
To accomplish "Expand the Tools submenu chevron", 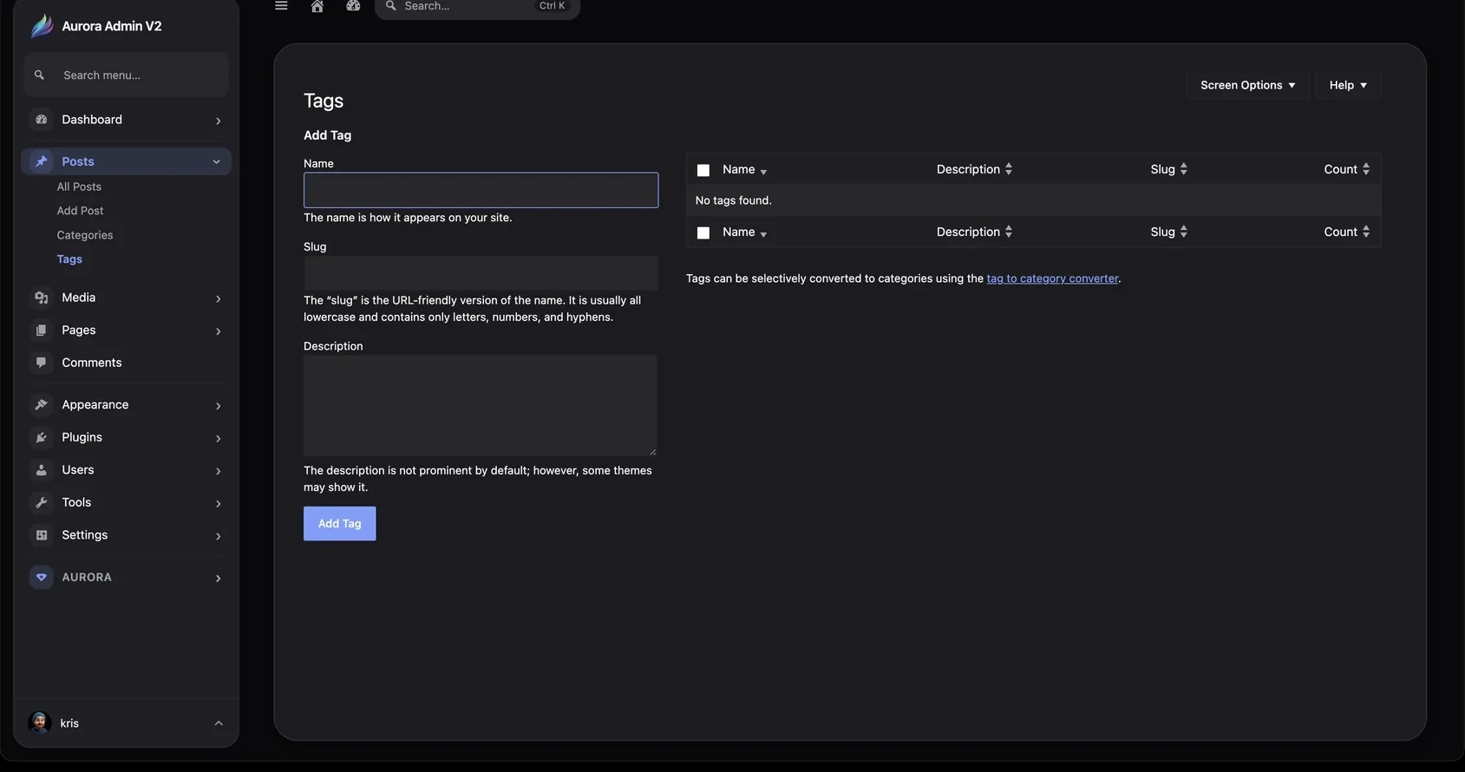I will coord(218,503).
